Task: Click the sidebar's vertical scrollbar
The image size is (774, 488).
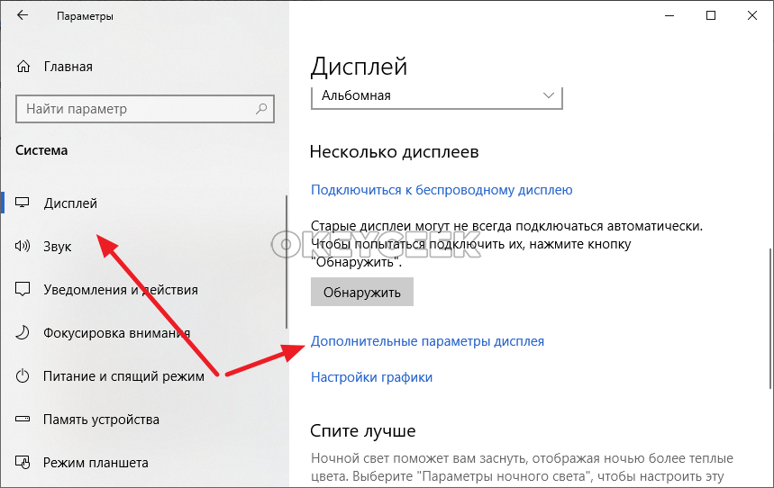Action: (x=287, y=261)
